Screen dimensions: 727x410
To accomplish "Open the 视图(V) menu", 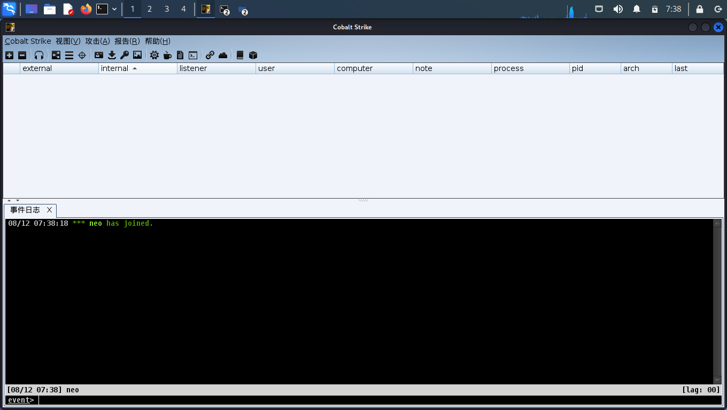I will click(68, 41).
